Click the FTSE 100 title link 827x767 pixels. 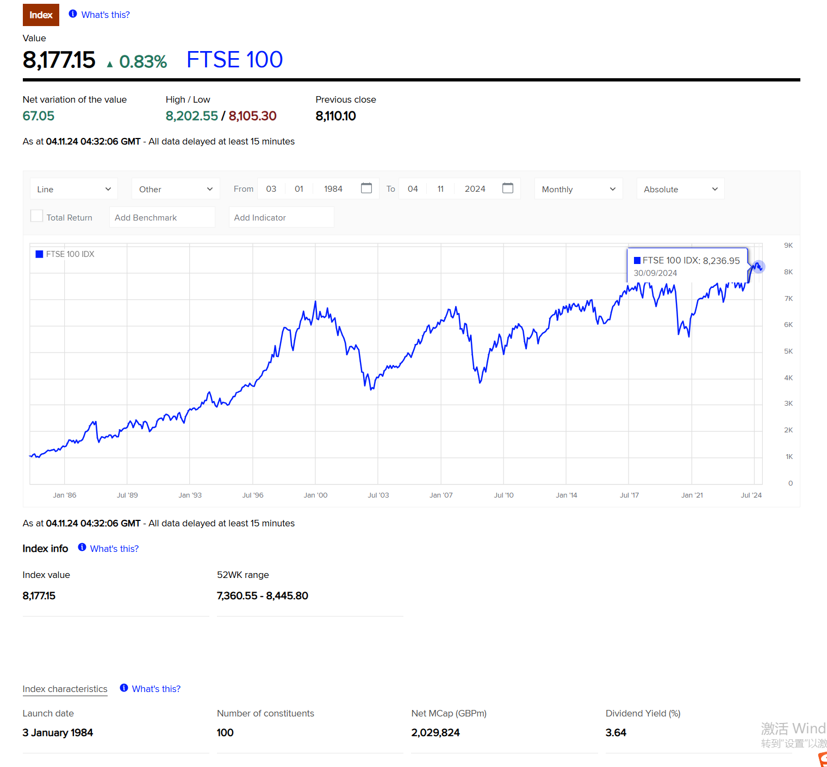pyautogui.click(x=234, y=60)
